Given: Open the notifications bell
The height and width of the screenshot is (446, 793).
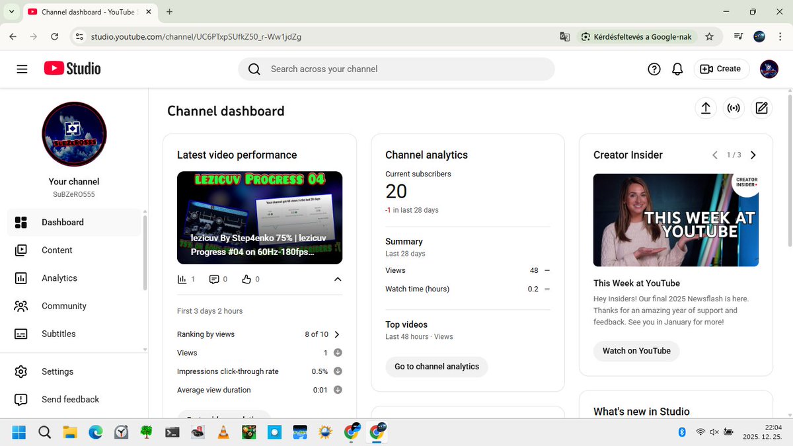Looking at the screenshot, I should [677, 69].
